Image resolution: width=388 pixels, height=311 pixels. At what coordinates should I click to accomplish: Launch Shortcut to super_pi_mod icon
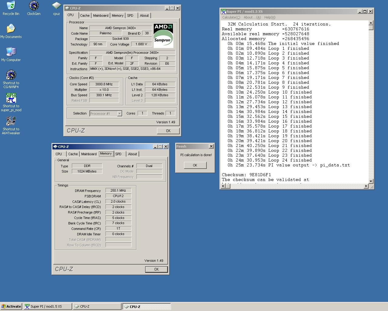pos(11,102)
